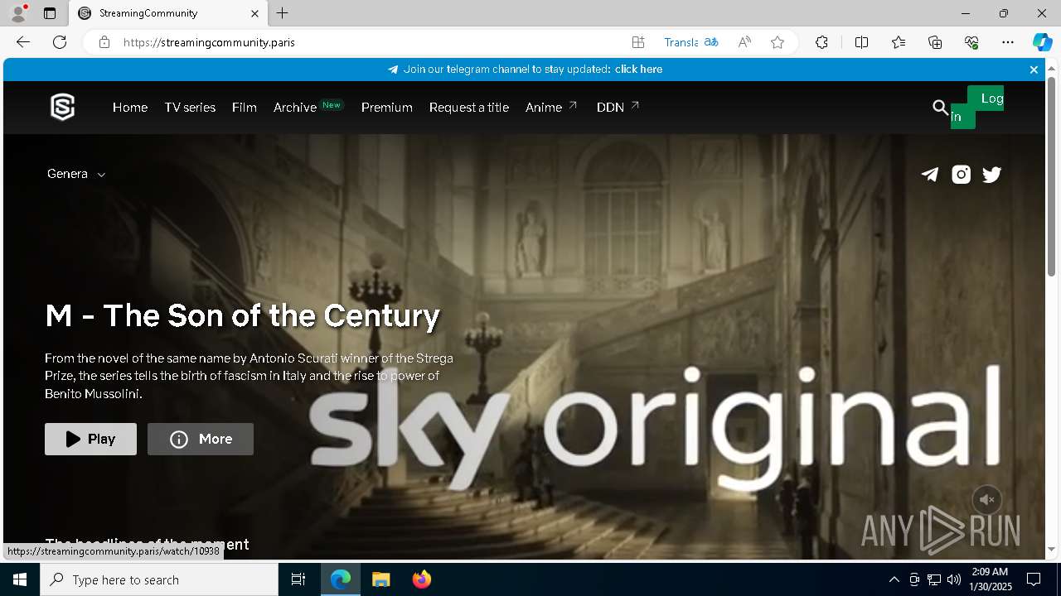This screenshot has height=596, width=1061.
Task: Click the green Log in button
Action: [977, 108]
